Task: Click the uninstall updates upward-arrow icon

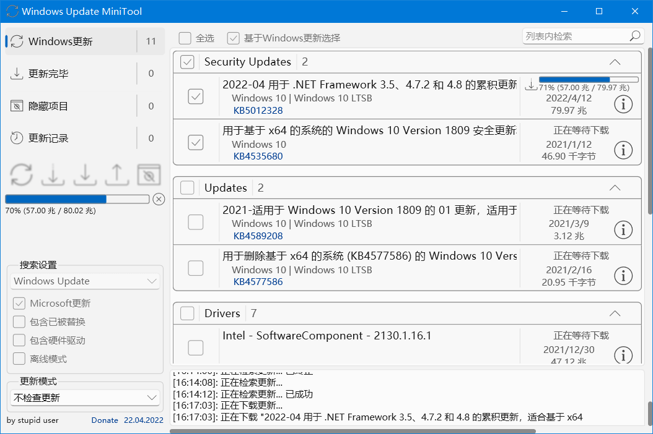Action: pyautogui.click(x=117, y=174)
